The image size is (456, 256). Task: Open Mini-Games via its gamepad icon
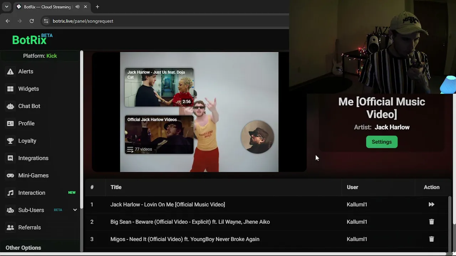[10, 175]
